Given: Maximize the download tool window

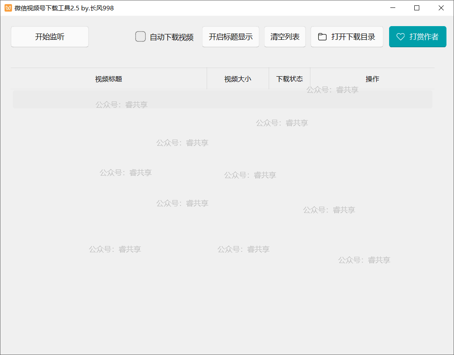Looking at the screenshot, I should [417, 8].
